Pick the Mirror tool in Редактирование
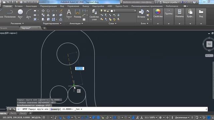Image resolution: width=214 pixels, height=120 pixels. coord(48,15)
